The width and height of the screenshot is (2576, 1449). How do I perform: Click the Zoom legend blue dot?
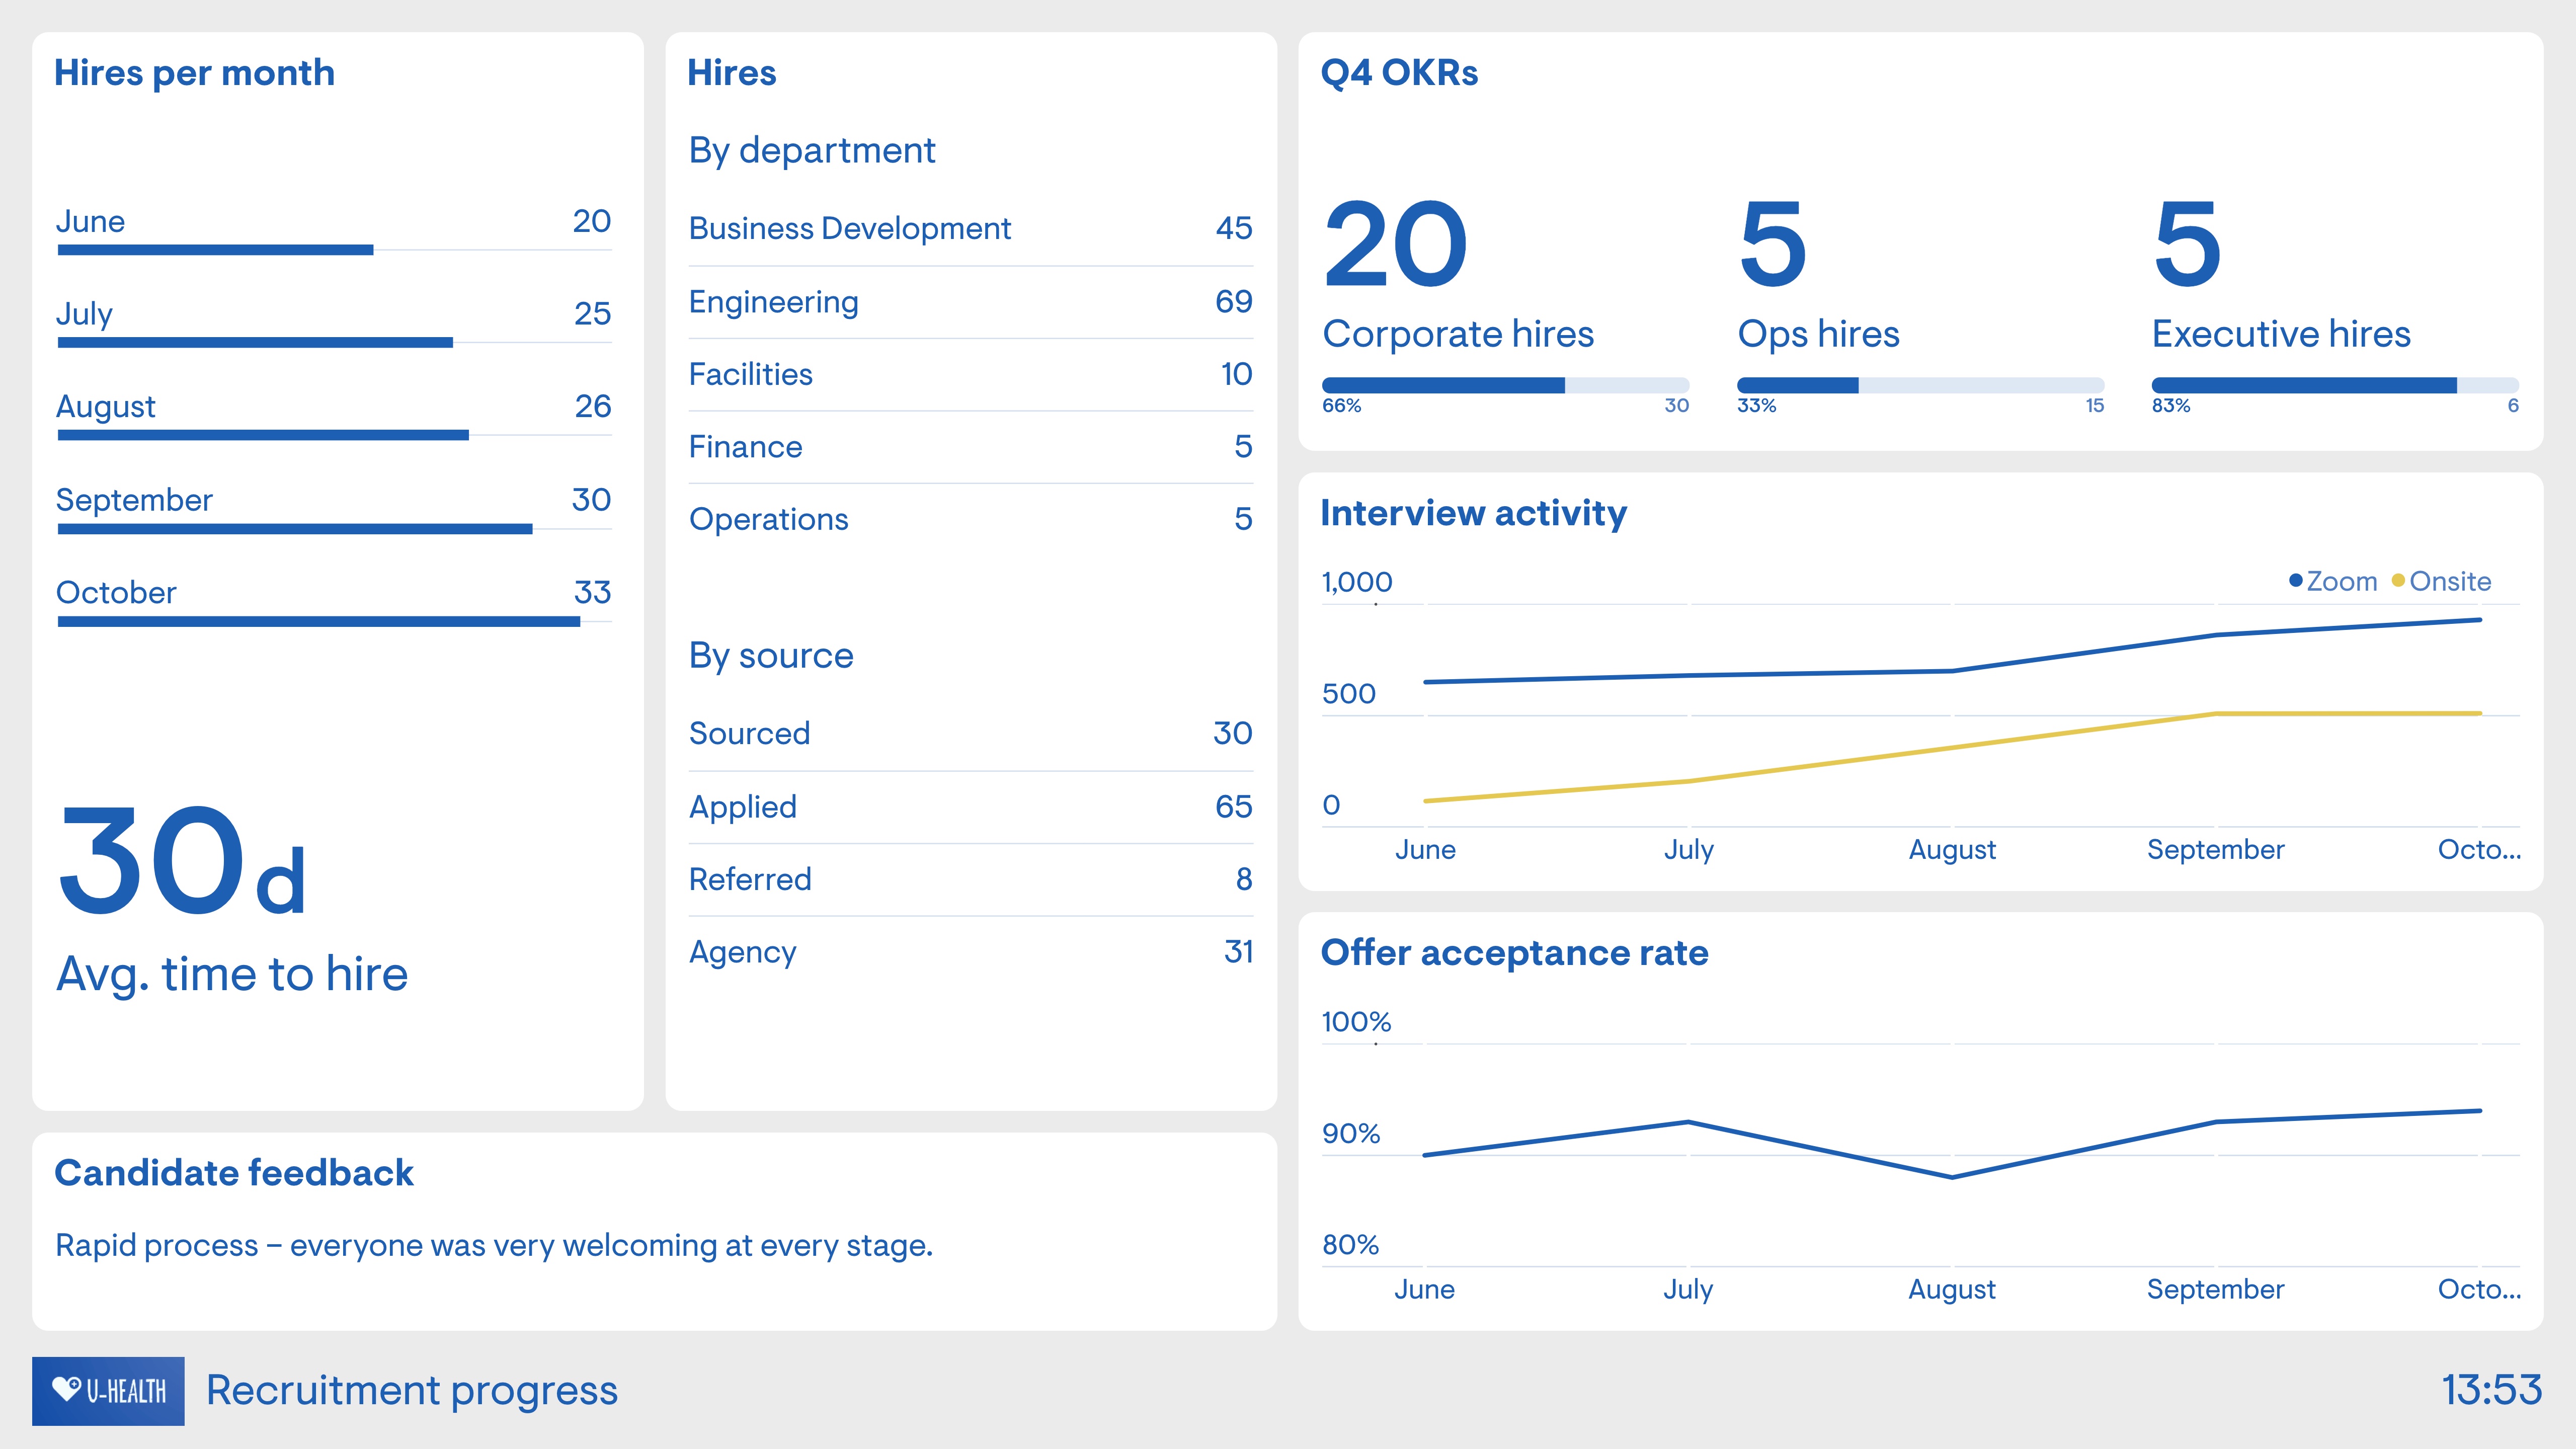pyautogui.click(x=2296, y=581)
